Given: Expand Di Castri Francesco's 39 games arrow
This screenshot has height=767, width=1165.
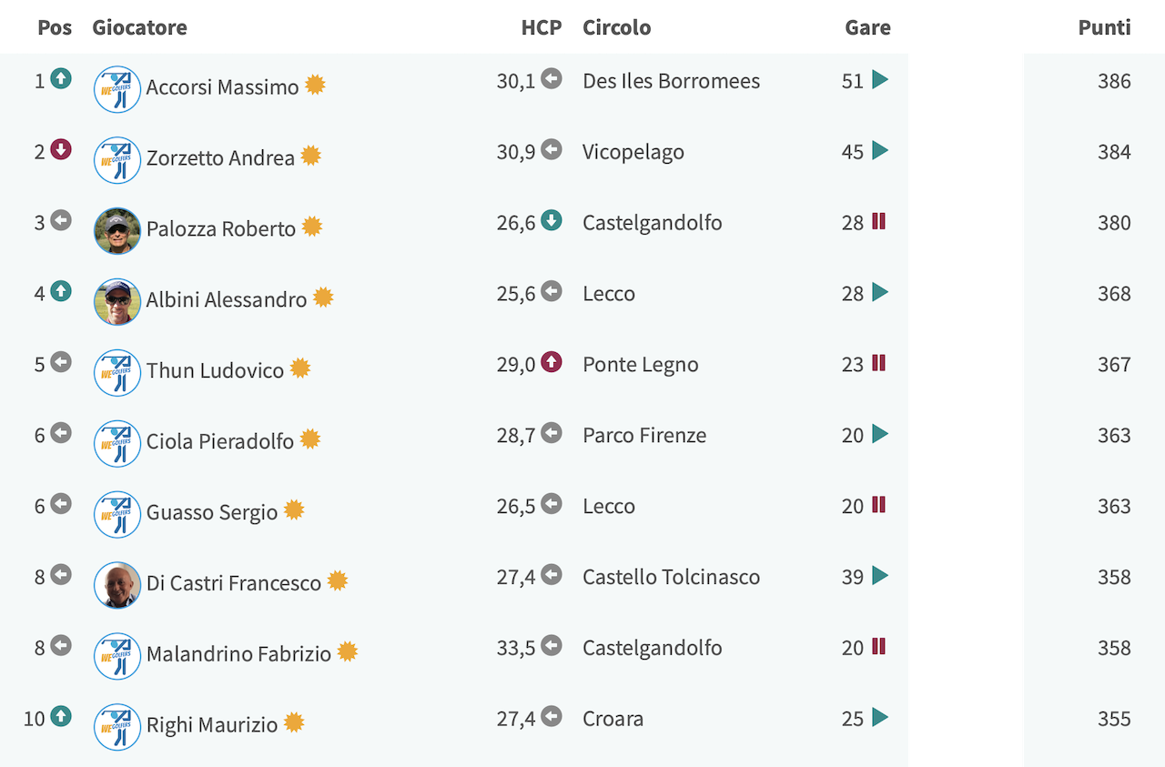Looking at the screenshot, I should click(880, 576).
